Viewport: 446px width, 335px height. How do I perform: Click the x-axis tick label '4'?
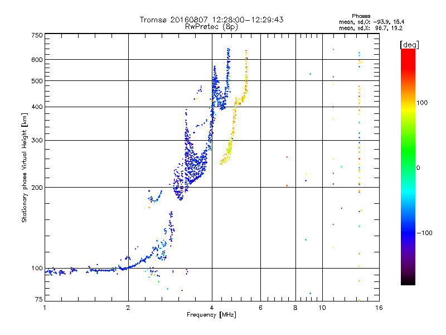[x=212, y=308]
